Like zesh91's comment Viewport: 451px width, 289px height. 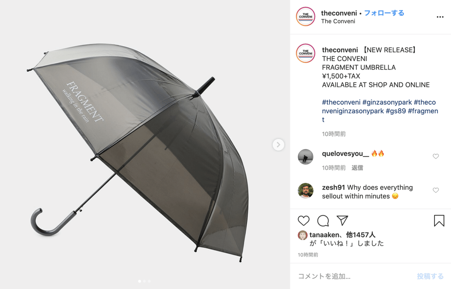pyautogui.click(x=436, y=190)
